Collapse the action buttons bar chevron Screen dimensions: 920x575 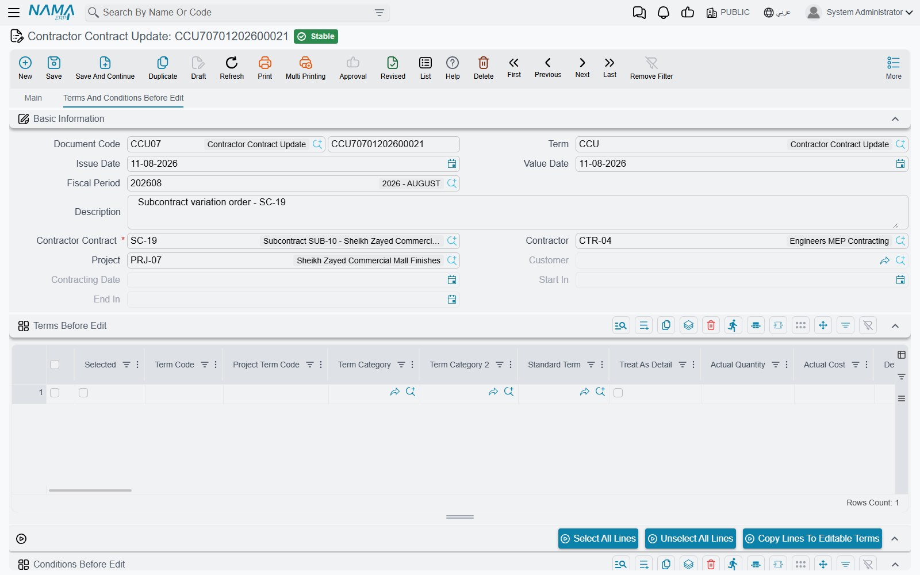coord(895,539)
